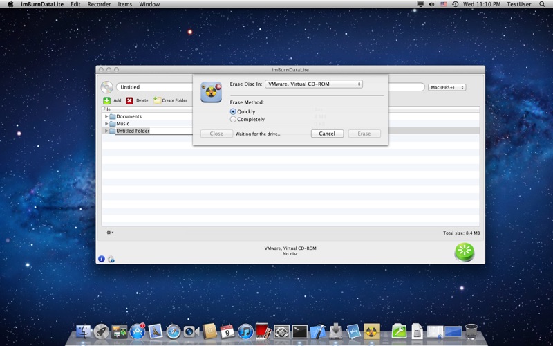This screenshot has width=553, height=346.
Task: Click the display icon in the menu bar
Action: point(420,4)
